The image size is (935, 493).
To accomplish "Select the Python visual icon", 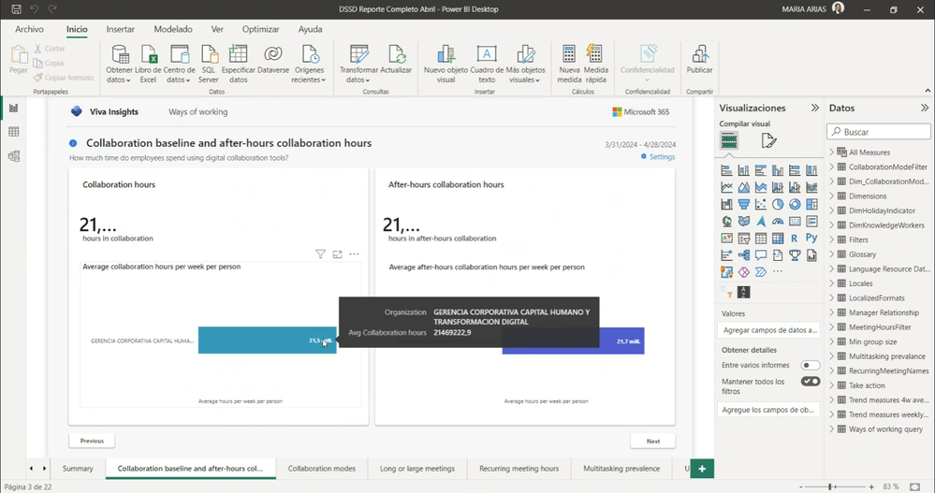I will pos(811,238).
